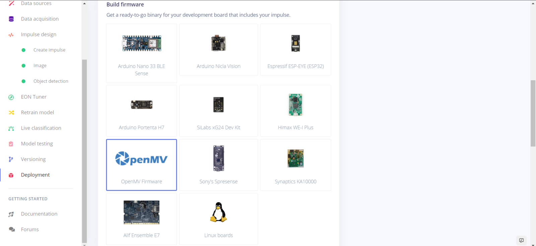Click the Deployment red box icon
536x246 pixels.
pyautogui.click(x=11, y=175)
